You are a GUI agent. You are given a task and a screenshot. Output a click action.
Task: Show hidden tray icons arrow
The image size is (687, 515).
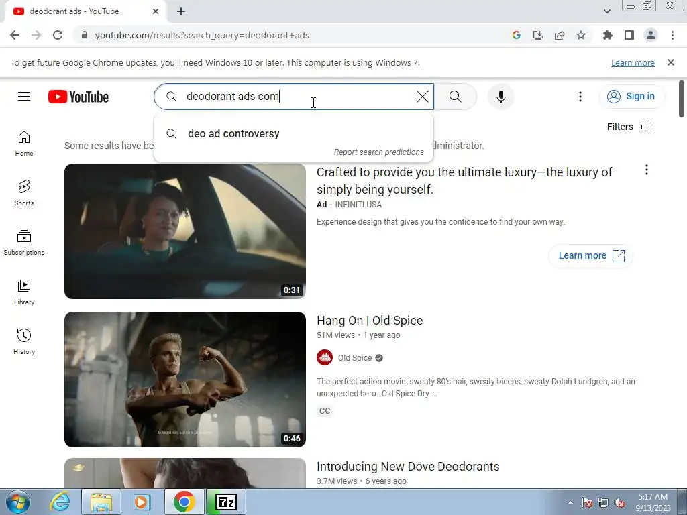point(570,502)
